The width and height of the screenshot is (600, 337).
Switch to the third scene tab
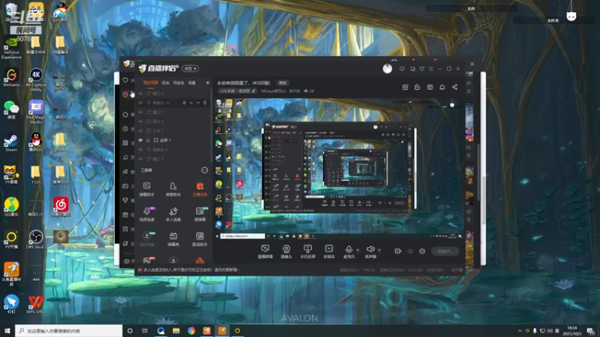tap(178, 82)
